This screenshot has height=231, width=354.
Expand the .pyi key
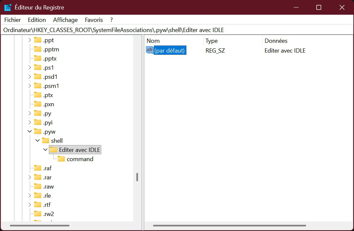pyautogui.click(x=29, y=123)
